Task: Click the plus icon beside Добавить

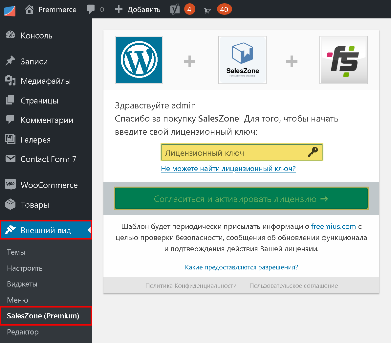Action: (x=119, y=9)
